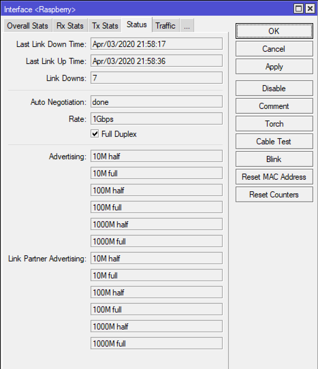This screenshot has width=318, height=369.
Task: Switch to the Overall Stats tab
Action: pyautogui.click(x=28, y=26)
